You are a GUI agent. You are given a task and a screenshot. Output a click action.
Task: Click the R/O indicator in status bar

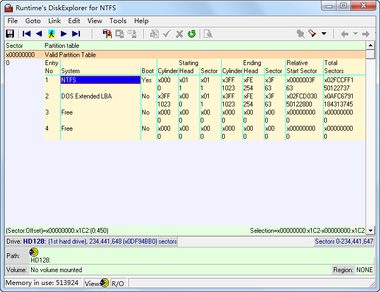click(118, 283)
